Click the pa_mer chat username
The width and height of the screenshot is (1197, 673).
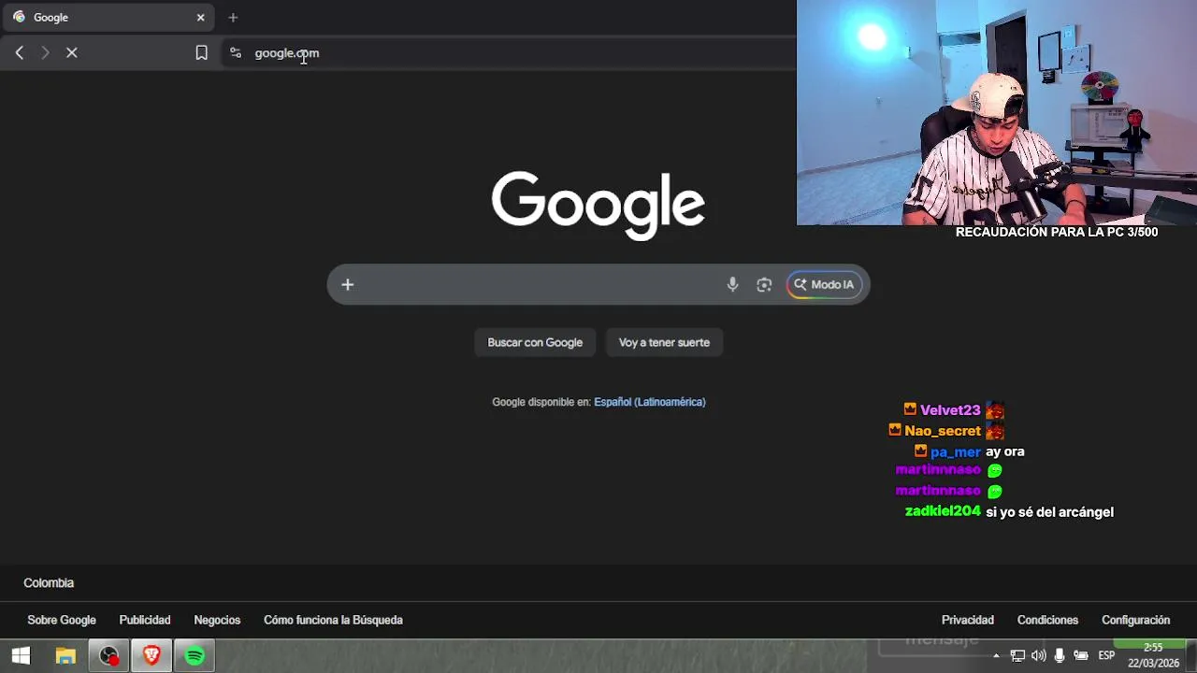[956, 451]
